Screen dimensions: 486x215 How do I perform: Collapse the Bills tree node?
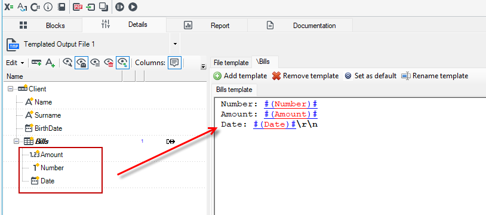coord(17,142)
